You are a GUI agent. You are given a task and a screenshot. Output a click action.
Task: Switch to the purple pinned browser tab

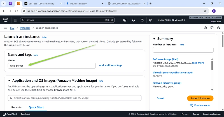10,4
